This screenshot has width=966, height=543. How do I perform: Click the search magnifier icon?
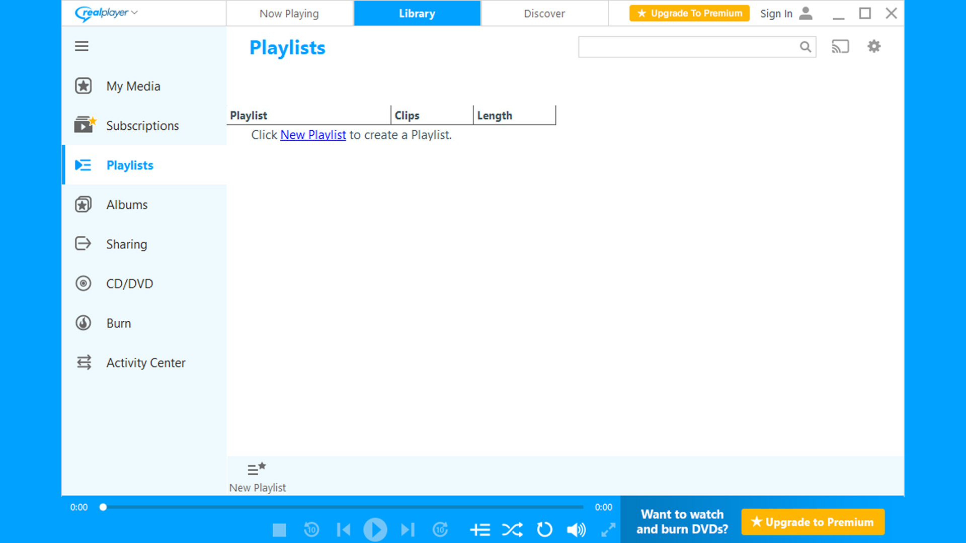tap(806, 47)
